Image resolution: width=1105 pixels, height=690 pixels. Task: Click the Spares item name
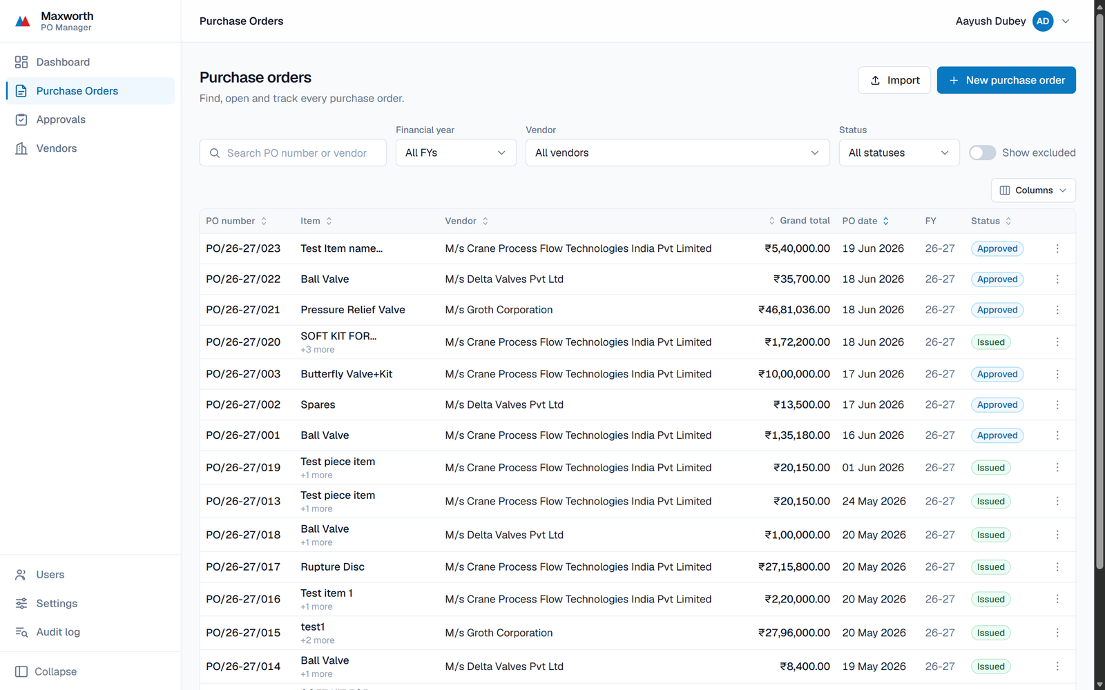pyautogui.click(x=318, y=405)
